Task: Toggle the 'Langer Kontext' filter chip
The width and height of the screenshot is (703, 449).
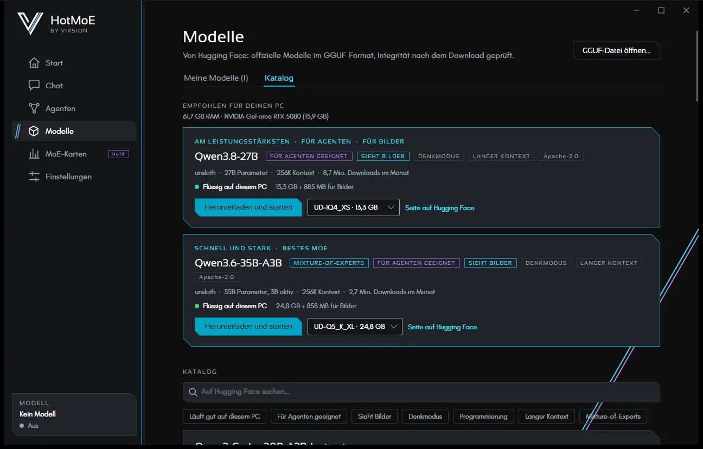Action: [547, 417]
